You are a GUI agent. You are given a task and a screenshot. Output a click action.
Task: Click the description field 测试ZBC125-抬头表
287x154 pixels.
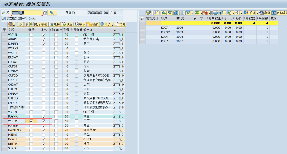coord(62,19)
